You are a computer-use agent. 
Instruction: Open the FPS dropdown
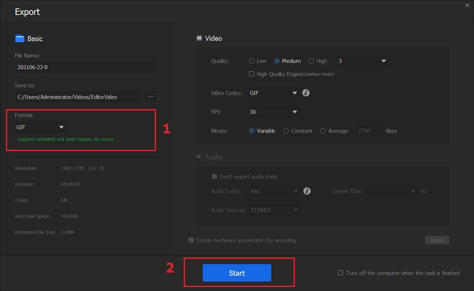click(274, 112)
